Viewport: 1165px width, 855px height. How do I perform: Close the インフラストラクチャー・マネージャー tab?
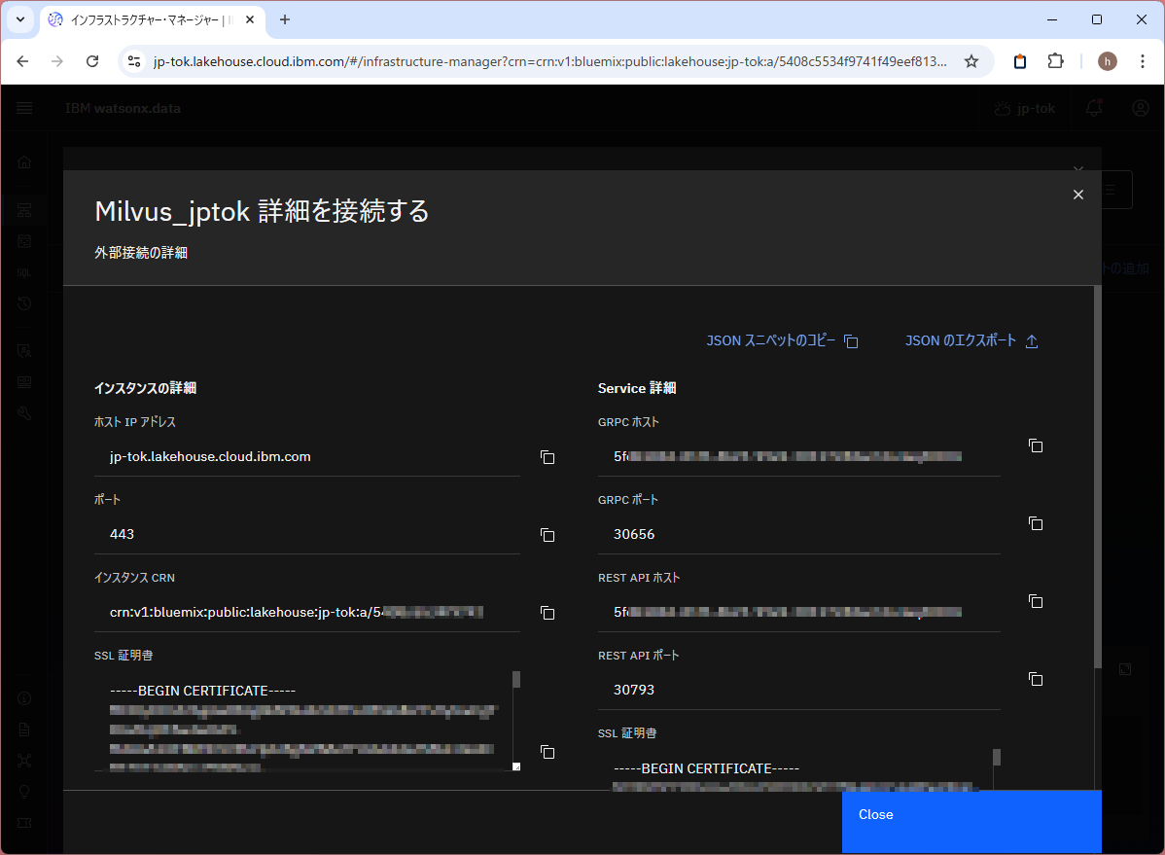click(x=250, y=20)
